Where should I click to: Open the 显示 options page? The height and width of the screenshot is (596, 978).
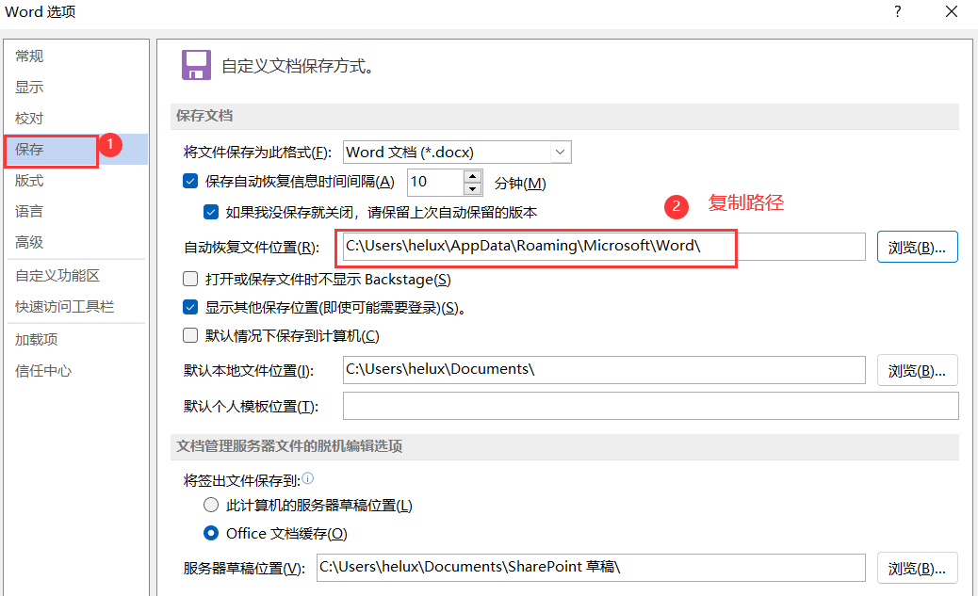click(28, 88)
